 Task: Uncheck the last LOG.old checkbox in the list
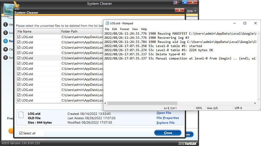pyautogui.click(x=19, y=100)
